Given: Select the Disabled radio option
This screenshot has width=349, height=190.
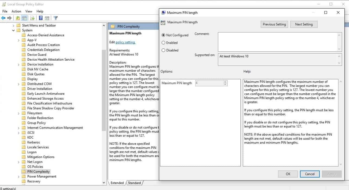Looking at the screenshot, I should tap(163, 50).
